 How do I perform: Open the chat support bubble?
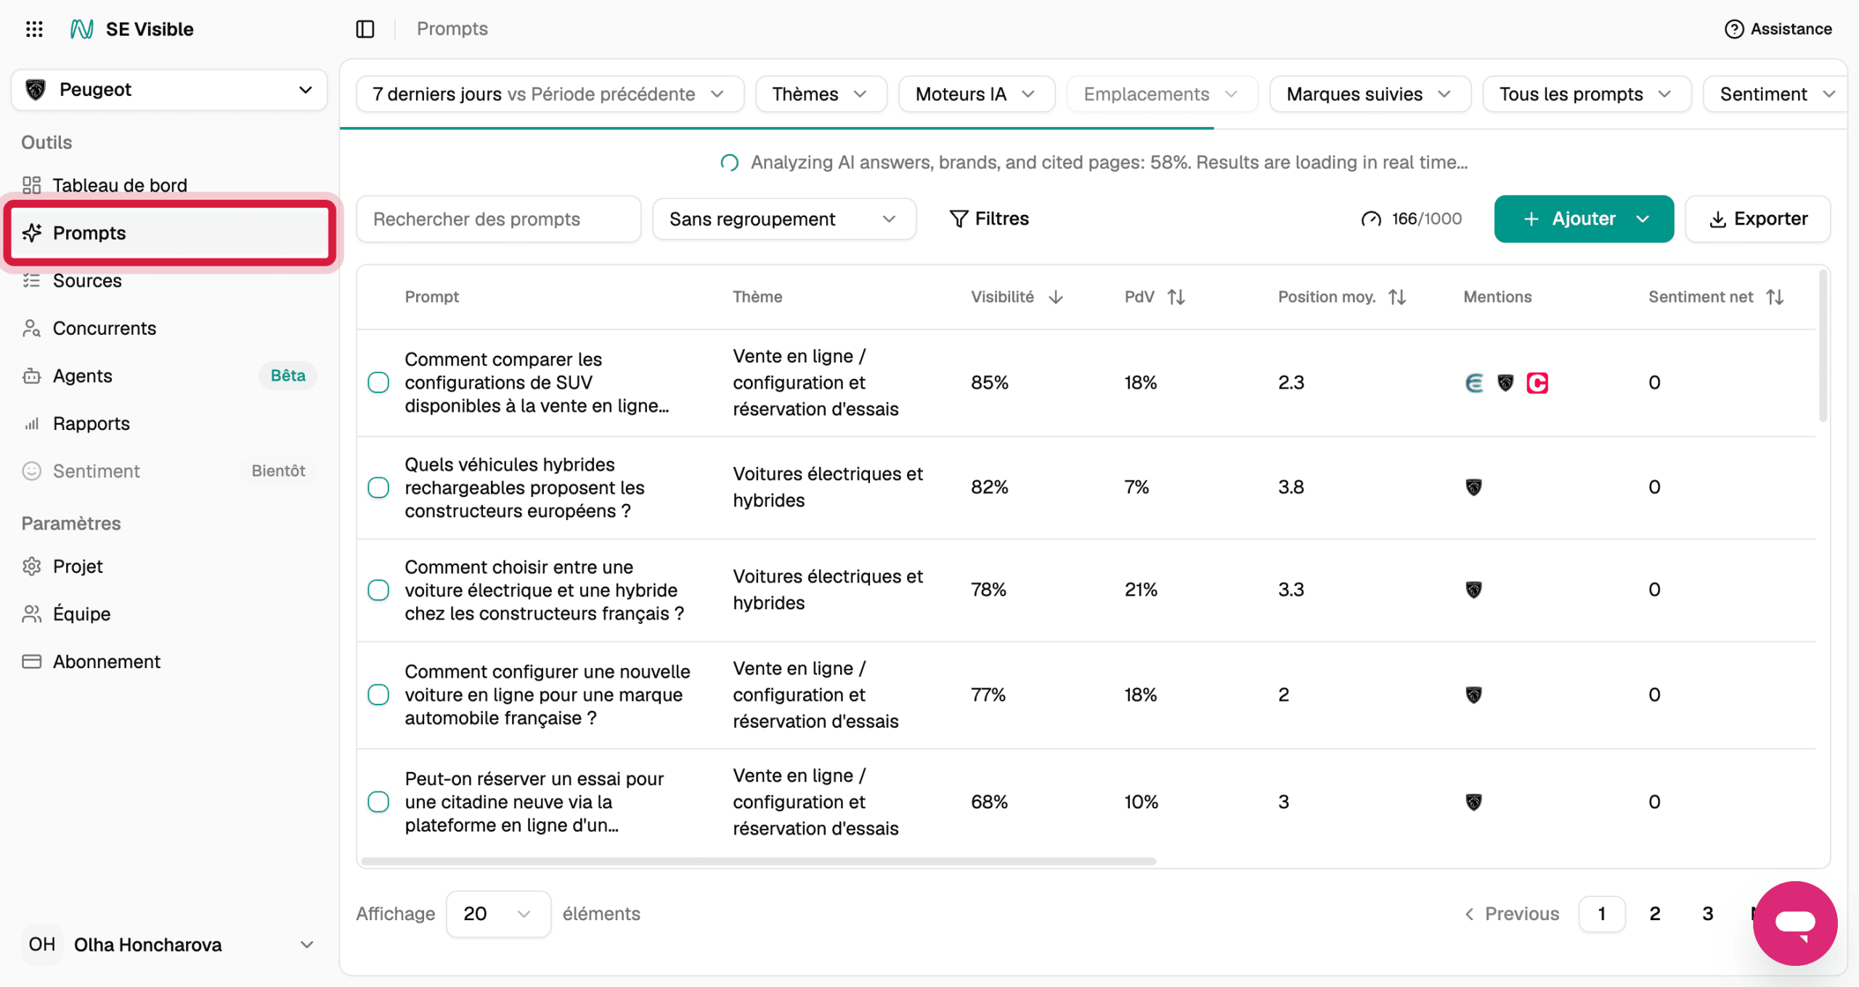click(1794, 922)
